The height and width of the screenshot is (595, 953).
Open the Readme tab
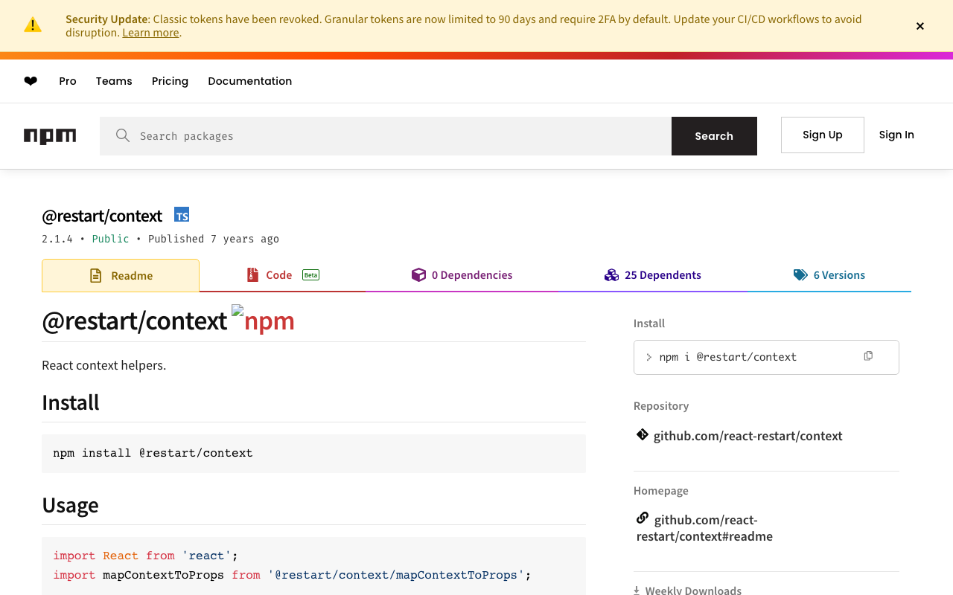[121, 275]
